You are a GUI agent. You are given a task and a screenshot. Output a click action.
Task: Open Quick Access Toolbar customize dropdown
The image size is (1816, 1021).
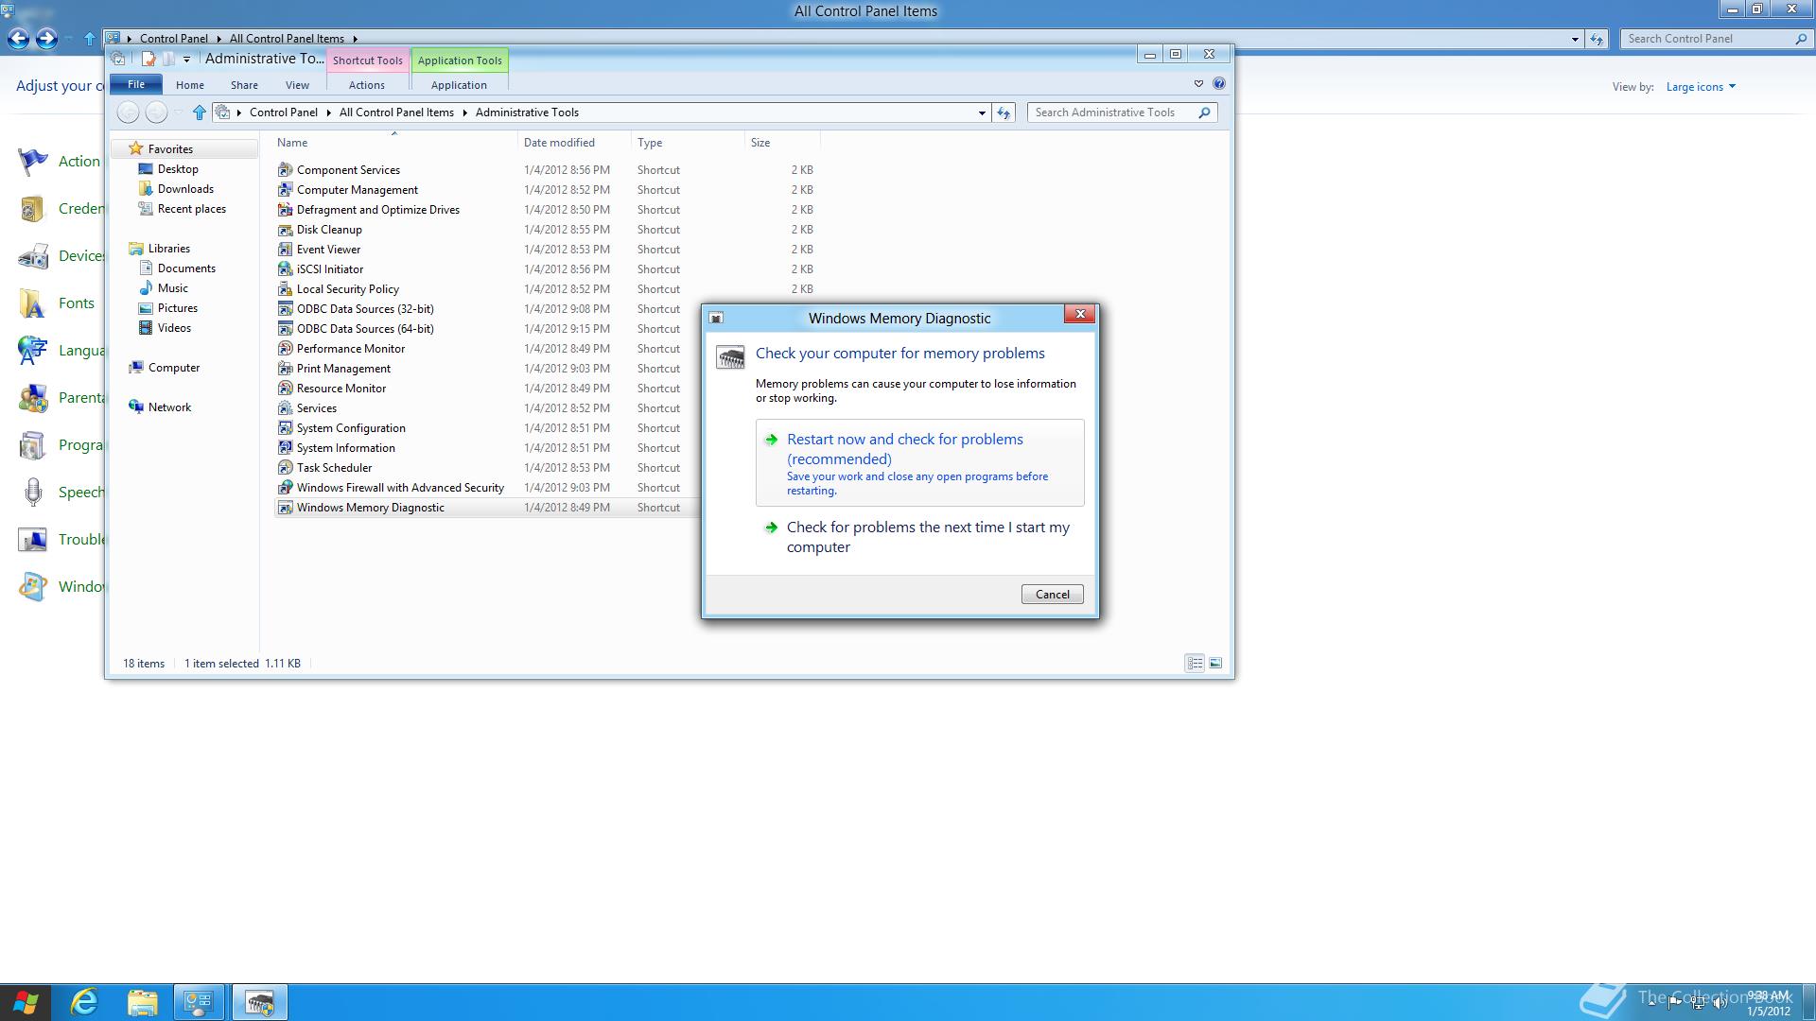click(186, 59)
